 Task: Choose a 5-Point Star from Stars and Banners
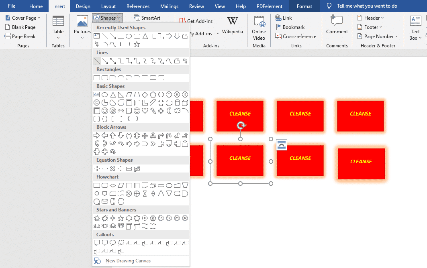click(x=121, y=218)
